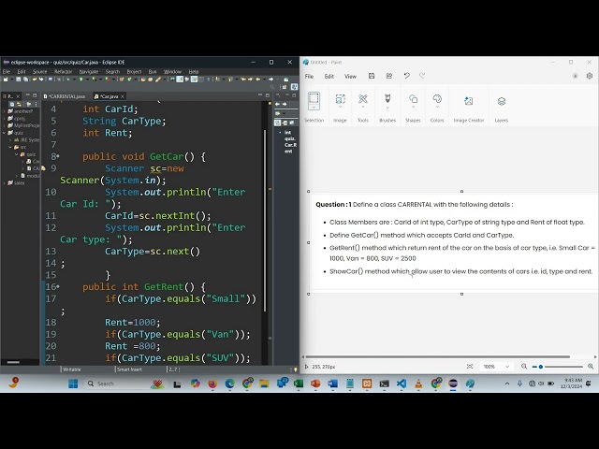Viewport: 599px width, 449px height.
Task: Minimize Package Explorer panel
Action: tap(27, 95)
